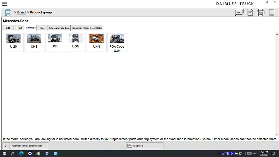
Task: Open the Windows notification center
Action: (x=273, y=154)
